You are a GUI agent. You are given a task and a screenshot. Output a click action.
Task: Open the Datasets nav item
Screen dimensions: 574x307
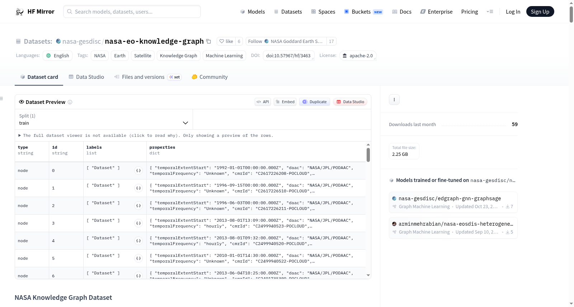(288, 11)
